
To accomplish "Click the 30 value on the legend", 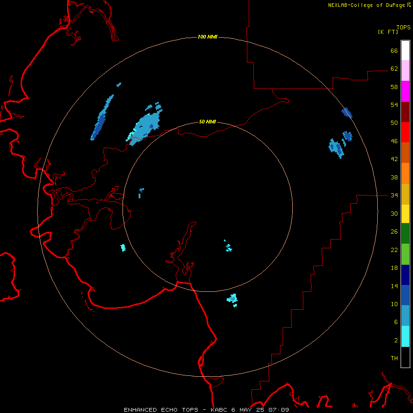I will pos(394,213).
